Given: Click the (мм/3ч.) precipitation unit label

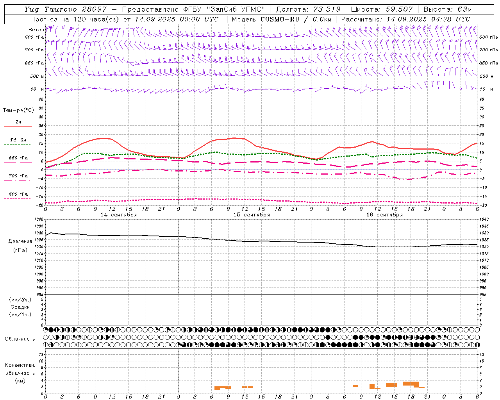Looking at the screenshot, I should click(x=20, y=300).
